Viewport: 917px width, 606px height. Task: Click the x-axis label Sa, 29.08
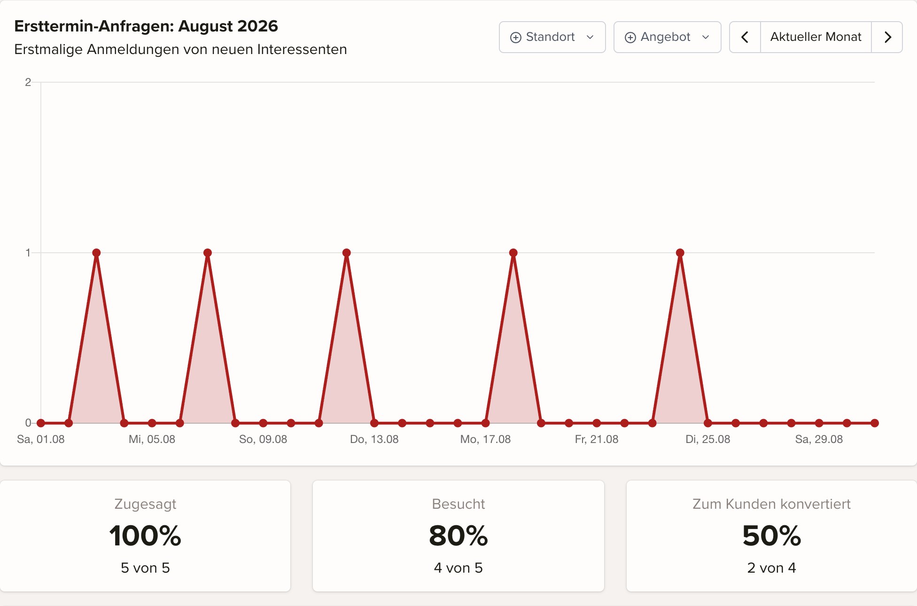(x=819, y=439)
